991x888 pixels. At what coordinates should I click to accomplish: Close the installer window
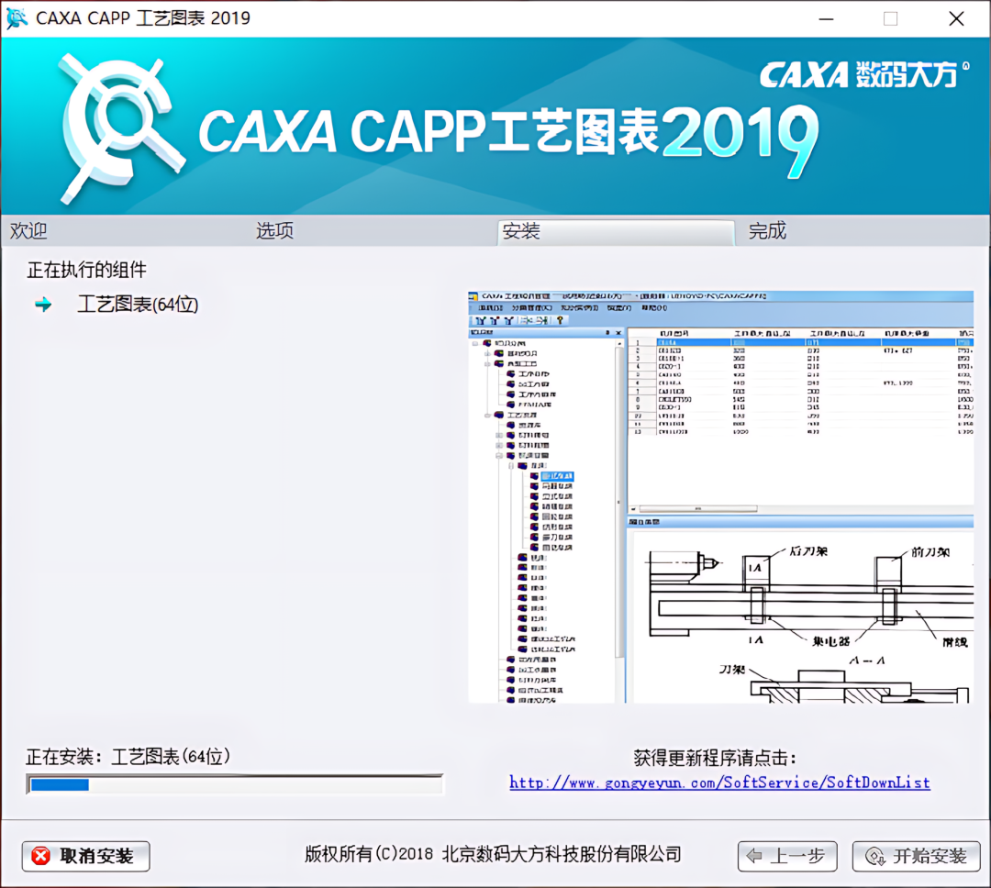click(956, 19)
